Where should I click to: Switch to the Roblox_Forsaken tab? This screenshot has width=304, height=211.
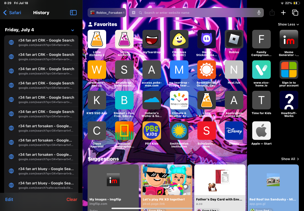point(107,13)
